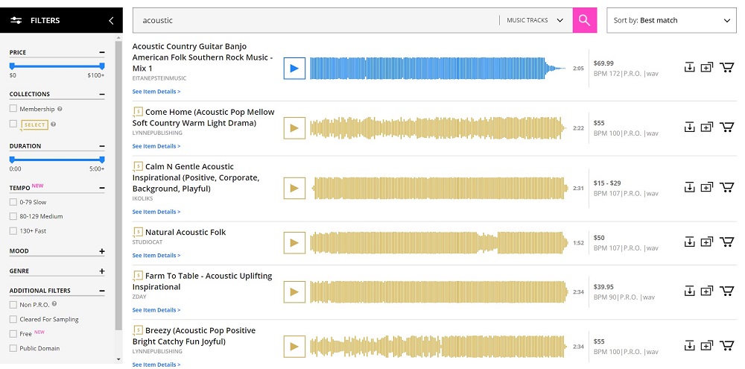Expand the Mood filter section
The image size is (745, 369).
[x=102, y=251]
